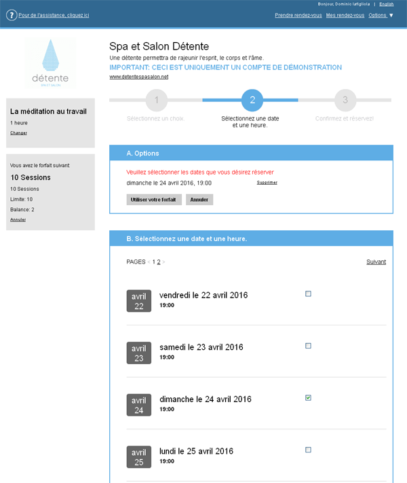Go to page 2 of dates
The image size is (407, 483).
[x=159, y=262]
